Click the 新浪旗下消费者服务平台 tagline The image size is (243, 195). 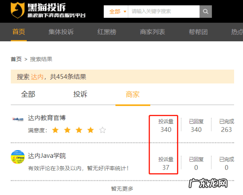click(57, 15)
